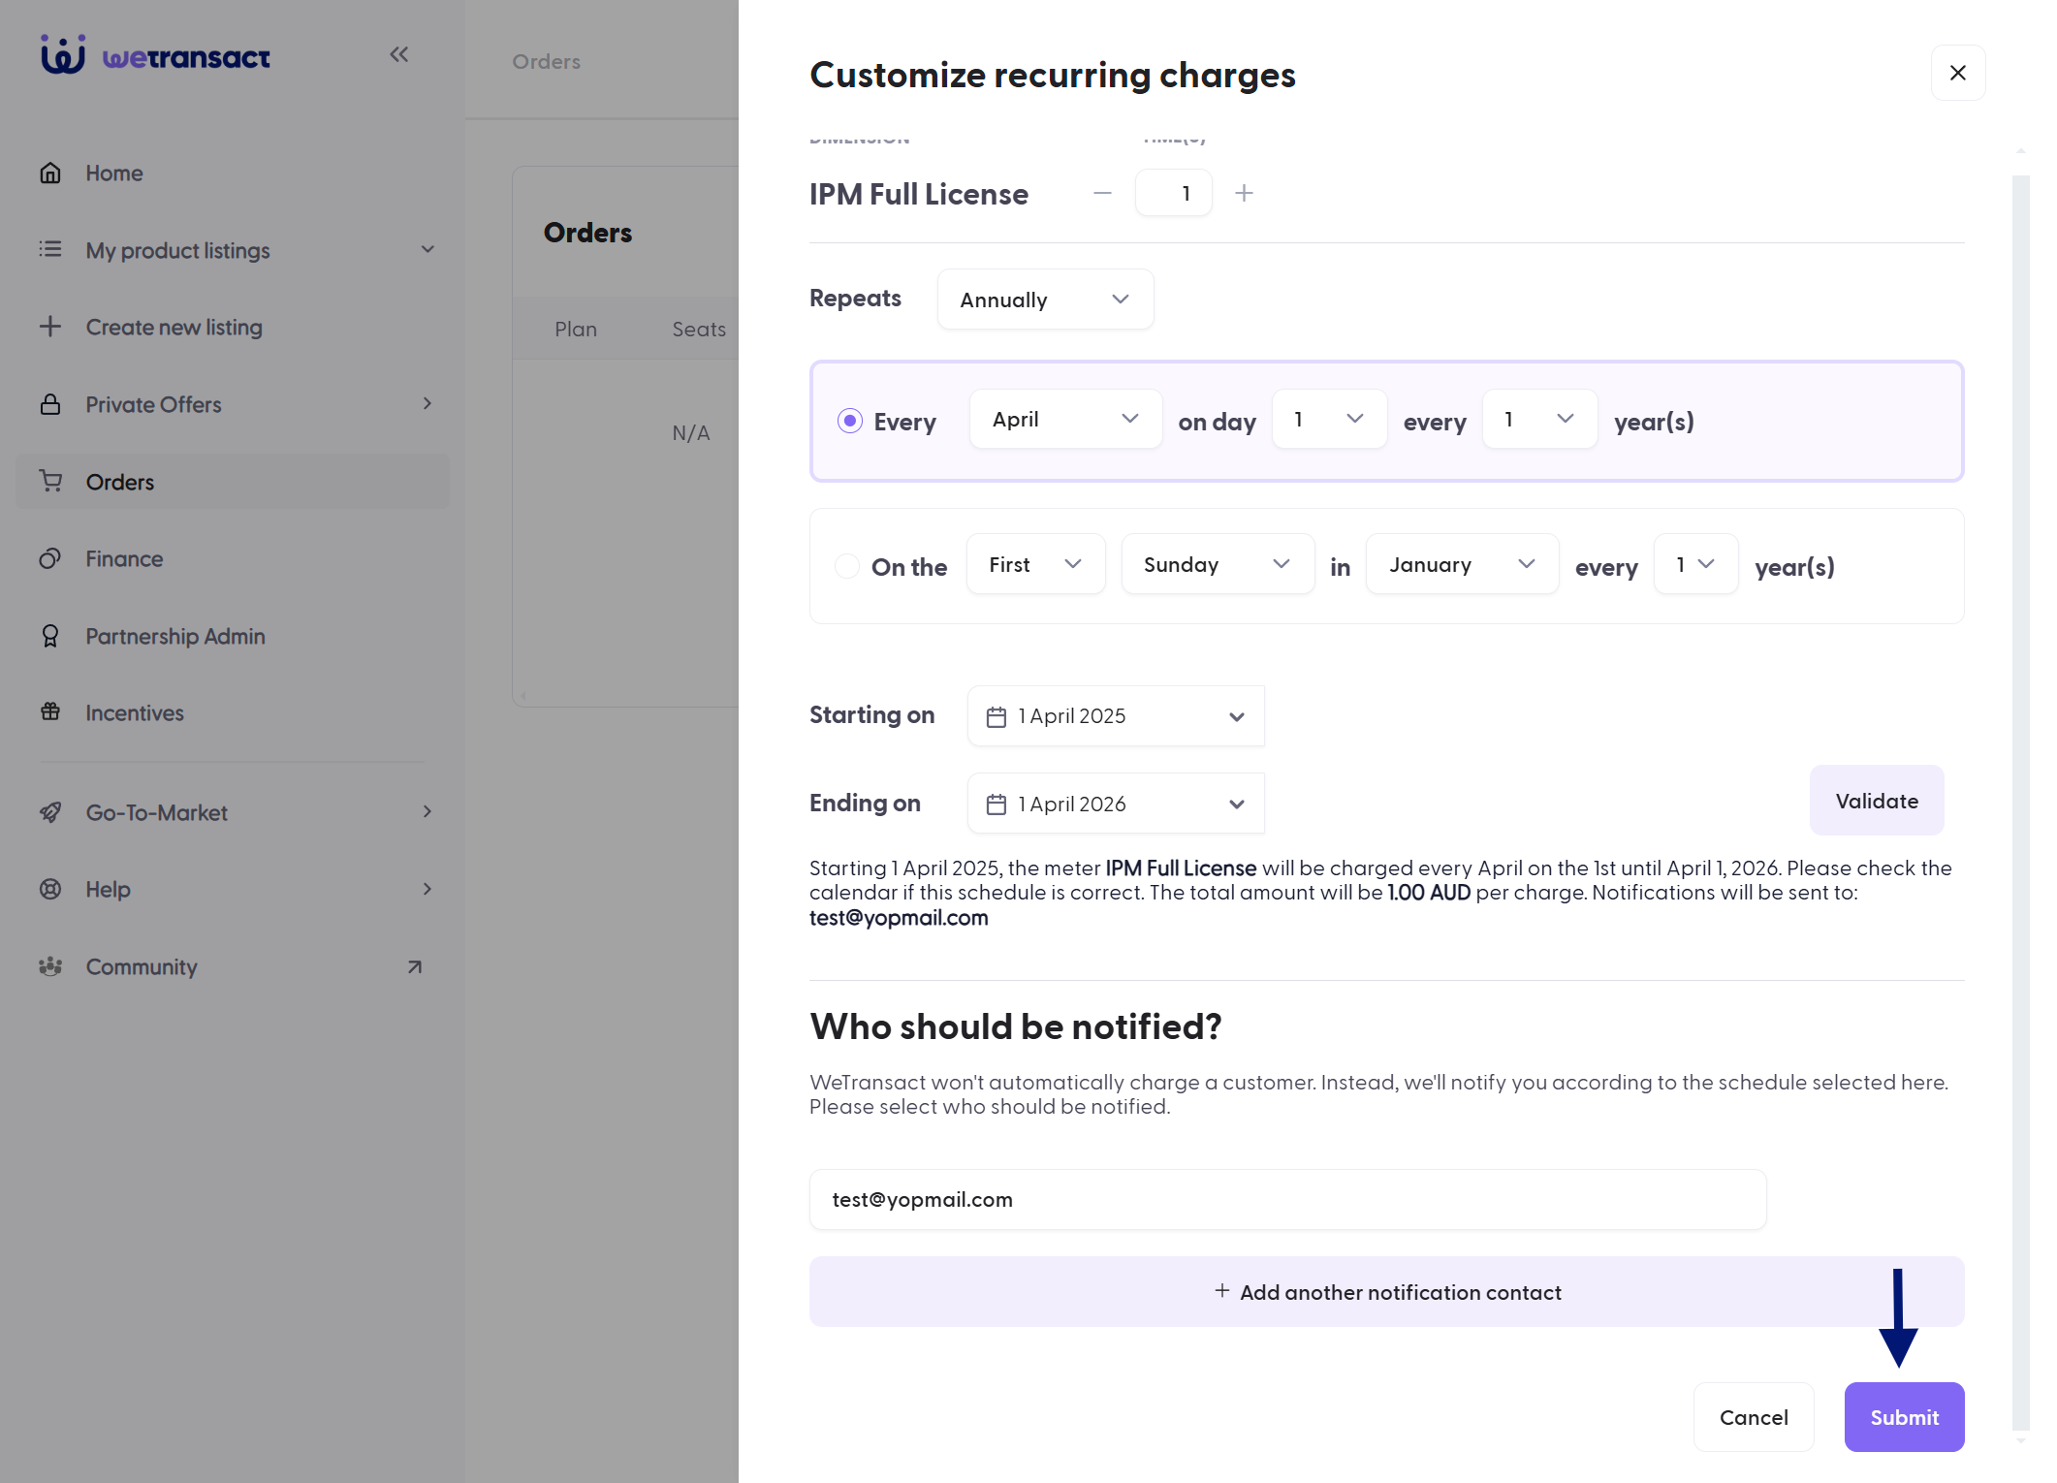Open the First ordinal dropdown
This screenshot has width=2057, height=1483.
point(1035,565)
